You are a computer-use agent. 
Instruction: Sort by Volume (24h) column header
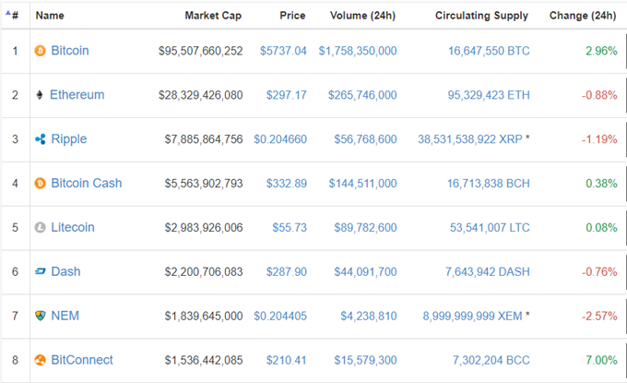(x=362, y=16)
